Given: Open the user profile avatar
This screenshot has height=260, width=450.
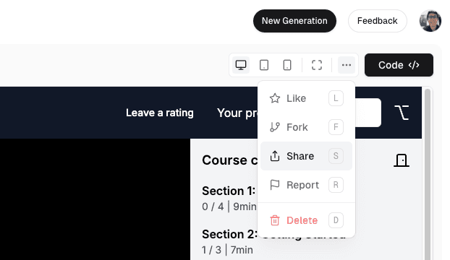Looking at the screenshot, I should pos(430,21).
